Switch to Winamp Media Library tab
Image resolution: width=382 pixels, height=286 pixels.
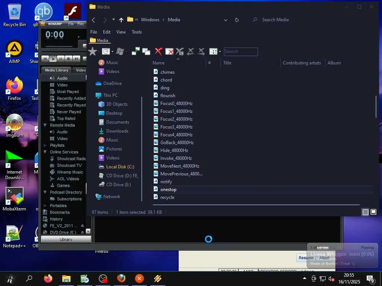point(56,70)
